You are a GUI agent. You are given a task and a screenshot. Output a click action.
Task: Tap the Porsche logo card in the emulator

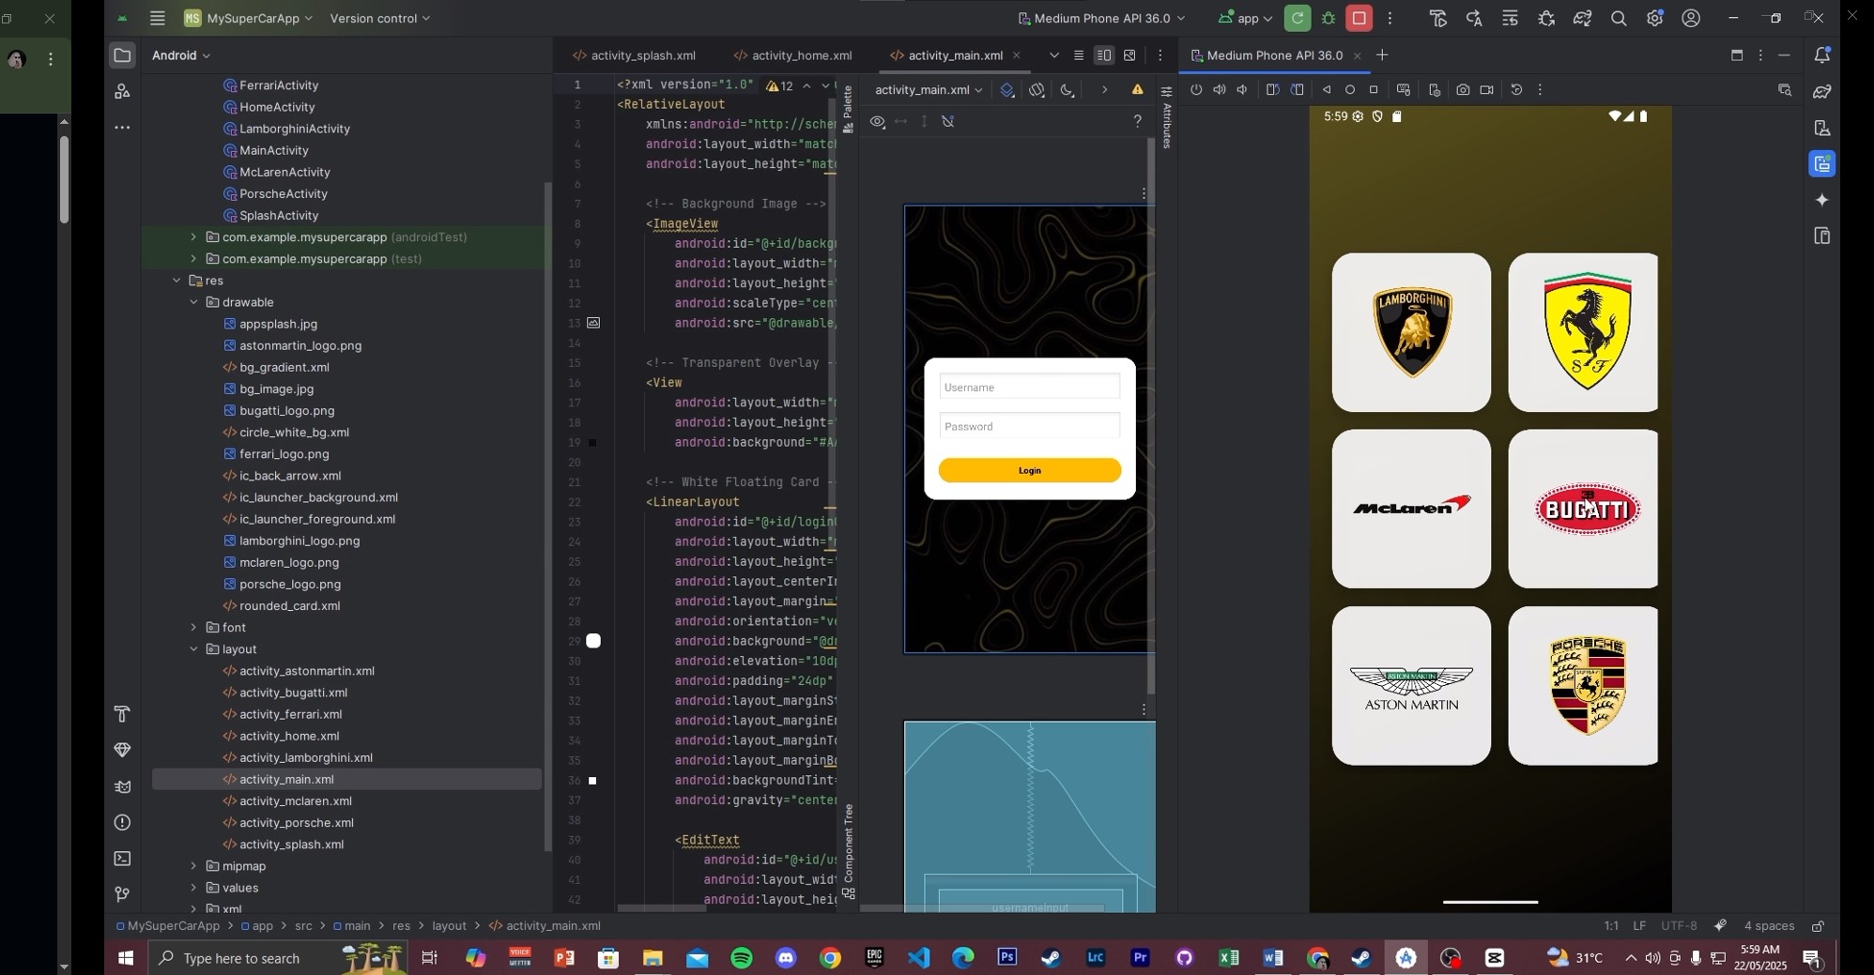tap(1583, 686)
